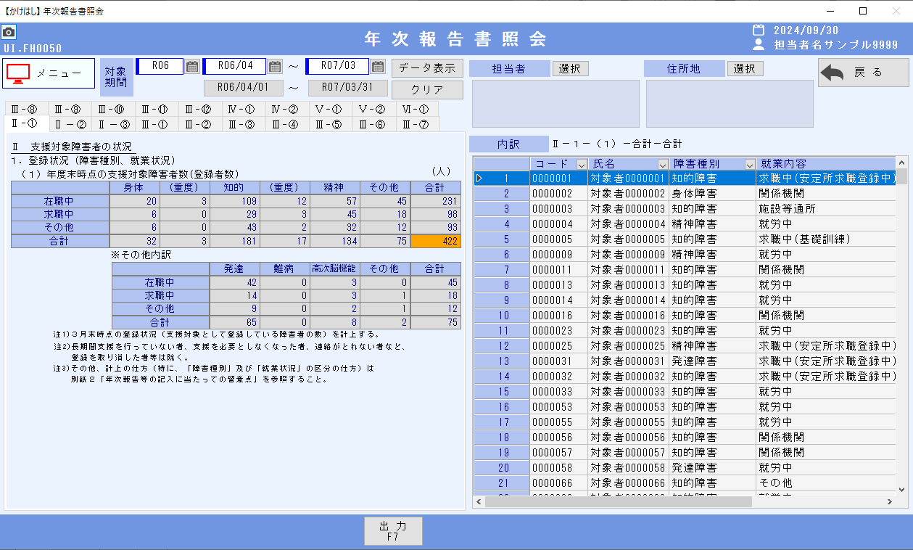Click the 出力 F7 button
The width and height of the screenshot is (913, 550).
393,531
